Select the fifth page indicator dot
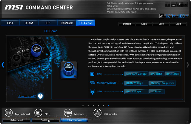Image resolution: width=191 pixels, height=124 pixels. pyautogui.click(x=104, y=106)
